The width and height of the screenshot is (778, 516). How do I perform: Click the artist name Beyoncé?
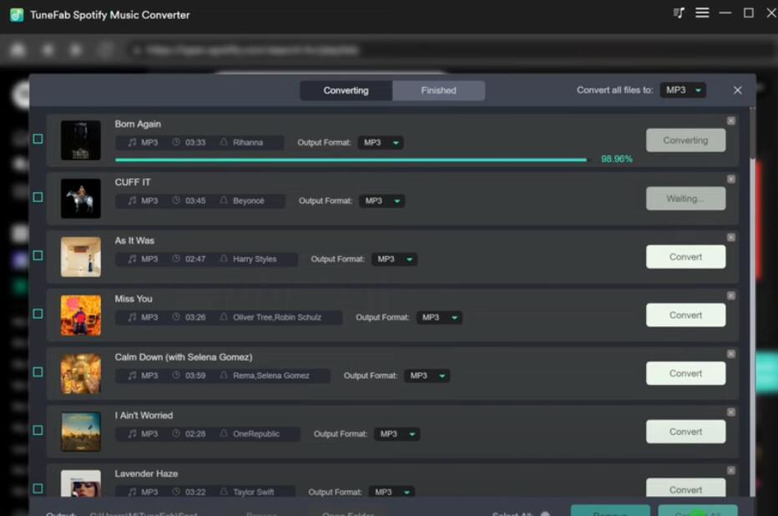point(249,201)
